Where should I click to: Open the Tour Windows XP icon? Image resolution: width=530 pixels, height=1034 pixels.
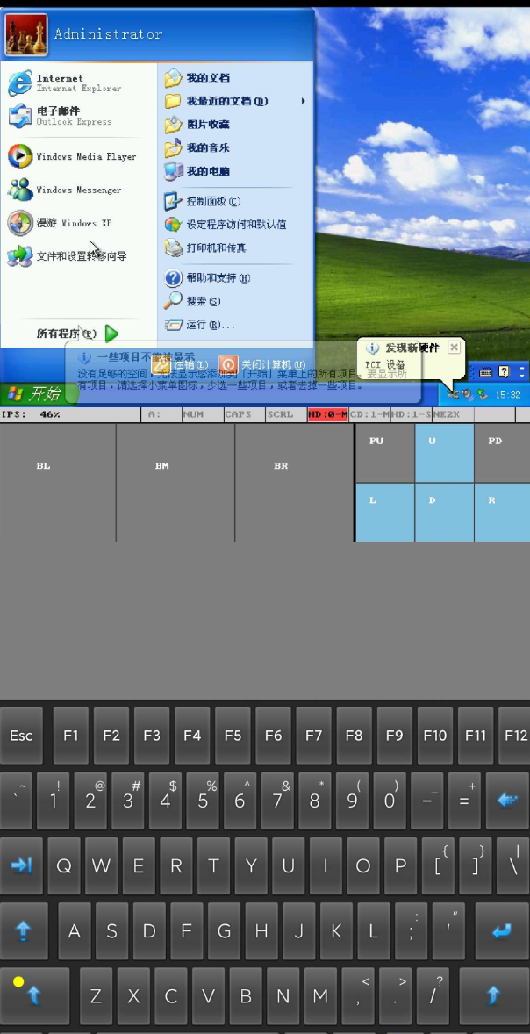click(x=60, y=223)
